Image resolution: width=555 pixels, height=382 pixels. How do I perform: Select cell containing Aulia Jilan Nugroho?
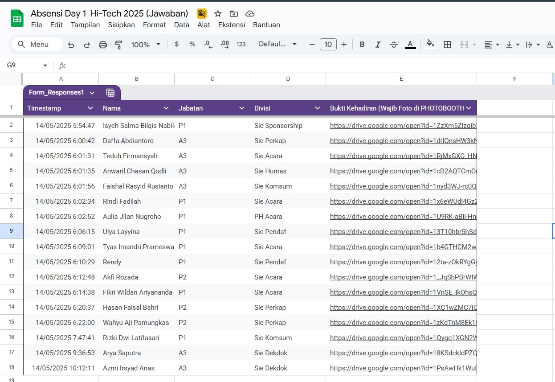pos(136,217)
